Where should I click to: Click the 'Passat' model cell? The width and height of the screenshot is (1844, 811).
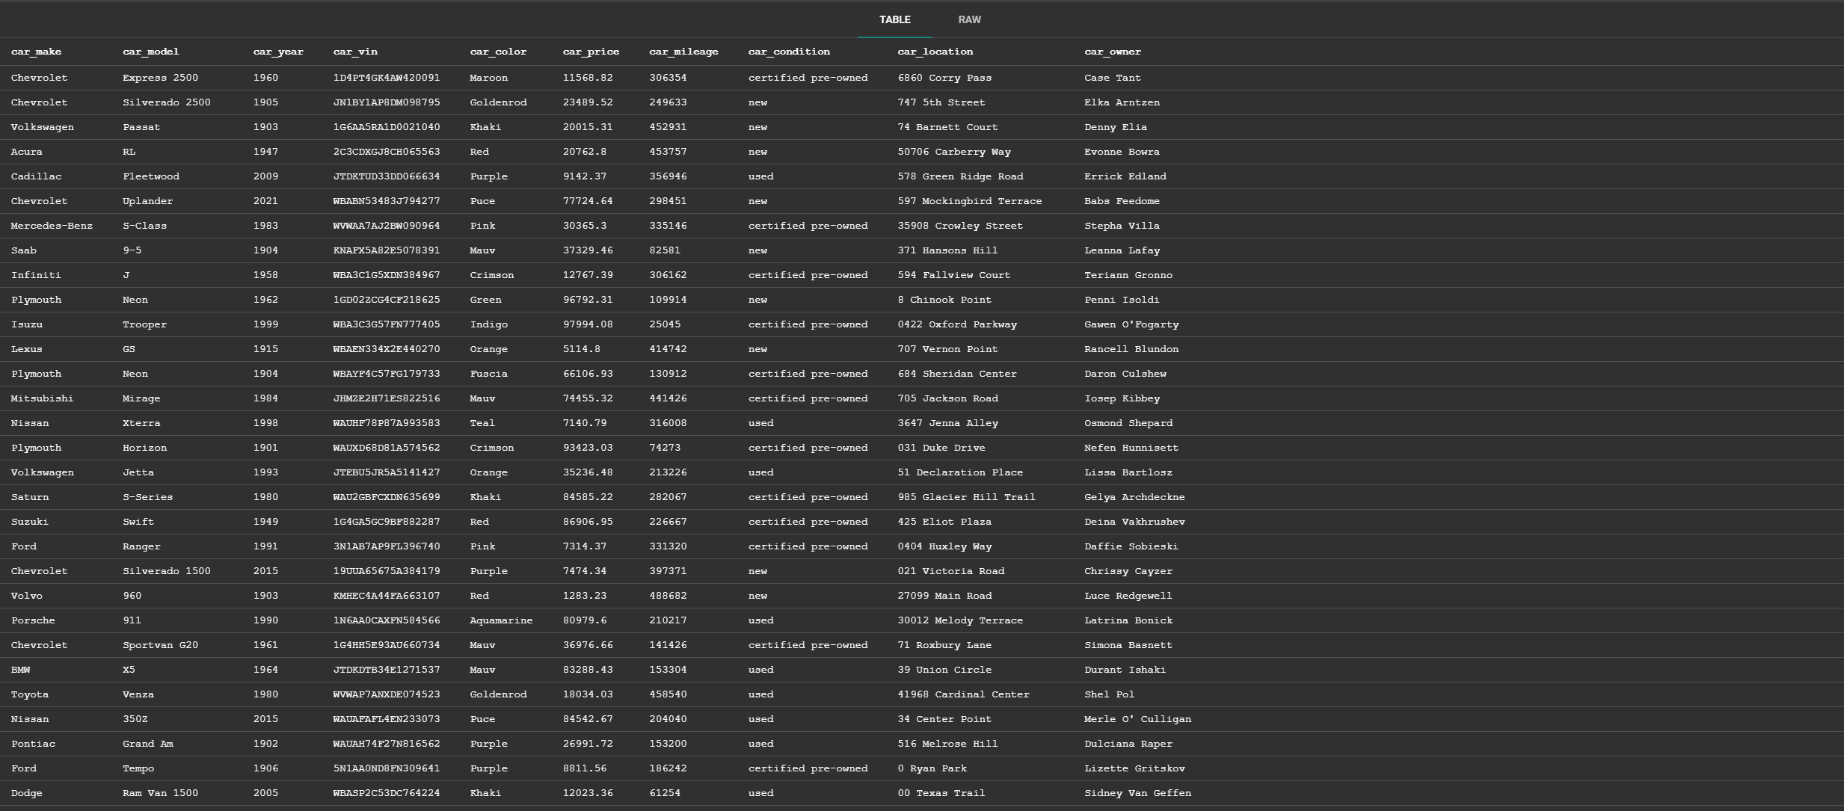click(141, 127)
